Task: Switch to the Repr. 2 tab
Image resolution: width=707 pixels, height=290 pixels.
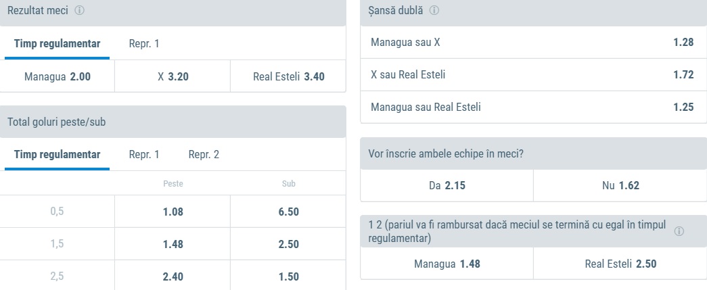Action: pos(204,155)
